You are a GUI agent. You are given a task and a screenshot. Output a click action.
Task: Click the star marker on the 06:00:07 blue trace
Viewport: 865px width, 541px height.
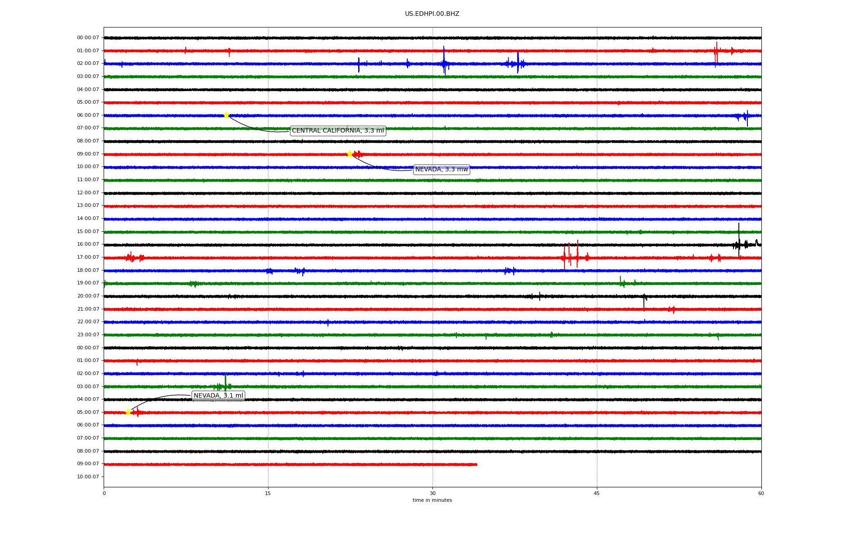coord(226,115)
